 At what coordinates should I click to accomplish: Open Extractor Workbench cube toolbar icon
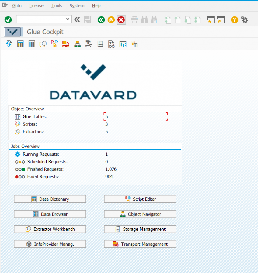click(43, 44)
